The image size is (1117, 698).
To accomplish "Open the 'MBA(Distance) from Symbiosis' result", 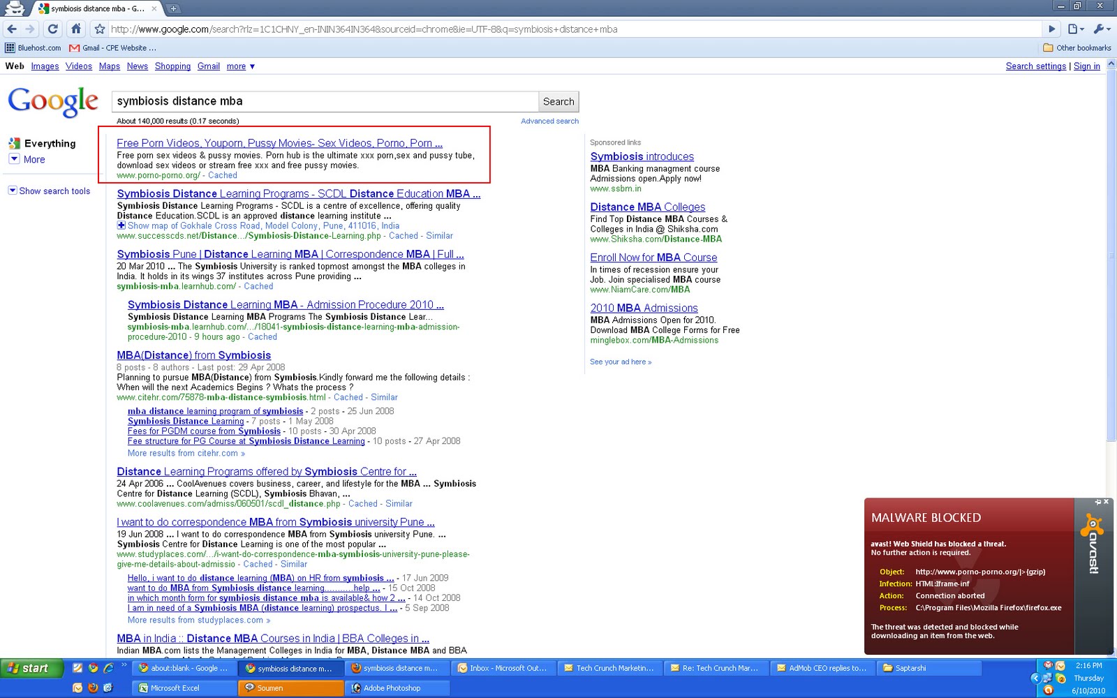I will pyautogui.click(x=194, y=355).
